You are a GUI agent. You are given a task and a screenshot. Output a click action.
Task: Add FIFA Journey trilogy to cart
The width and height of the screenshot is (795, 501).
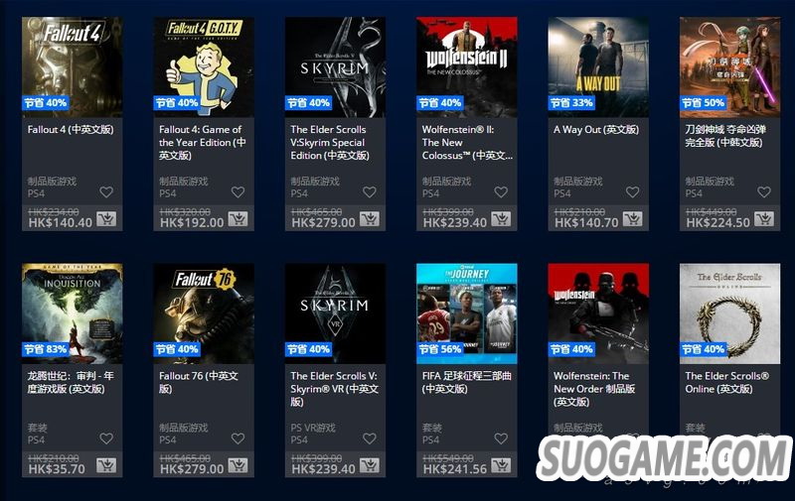[x=501, y=465]
